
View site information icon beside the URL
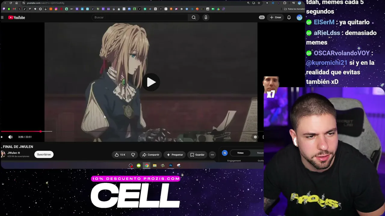click(24, 3)
